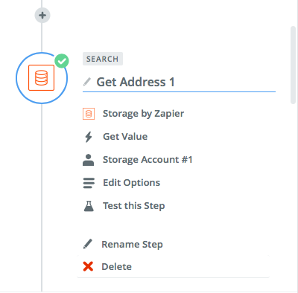The image size is (298, 293).
Task: Open the Edit Options section
Action: point(131,183)
